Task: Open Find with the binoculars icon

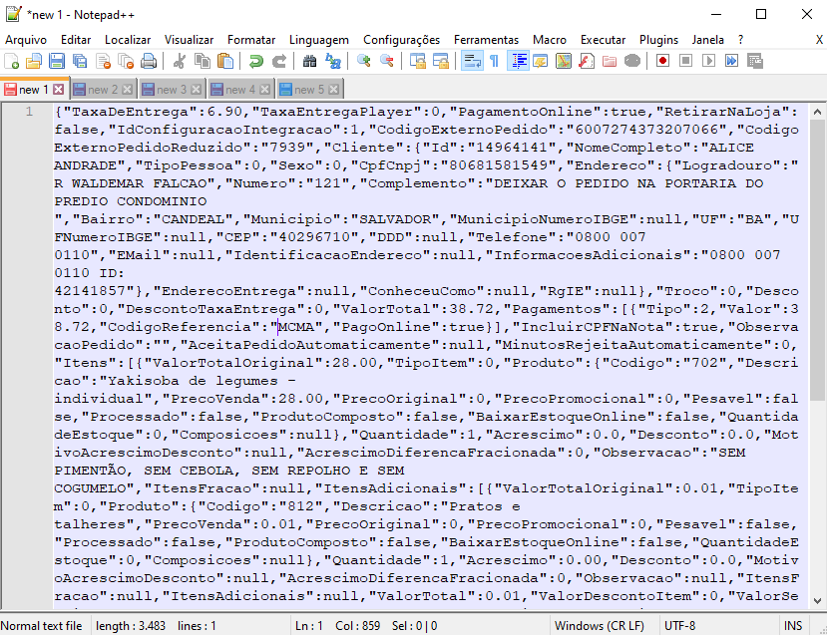Action: pyautogui.click(x=309, y=61)
